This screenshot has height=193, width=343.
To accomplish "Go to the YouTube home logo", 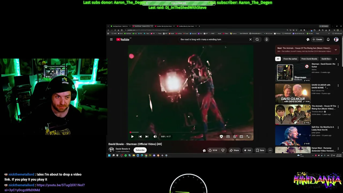I will click(123, 39).
